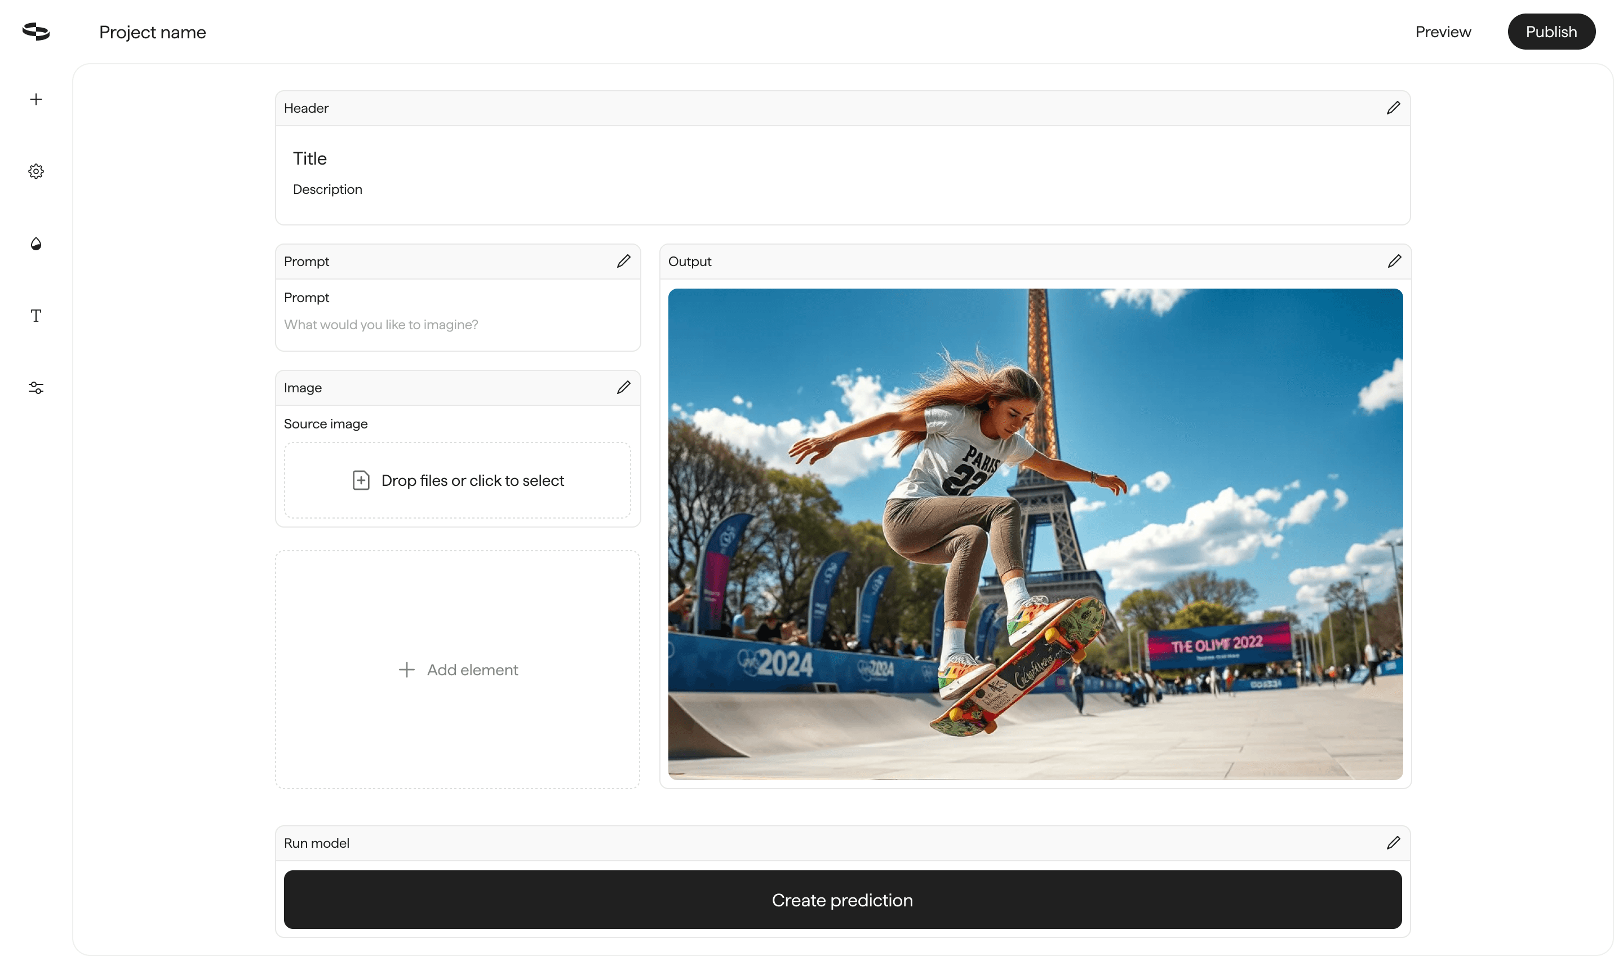Click the Drop files upload area
1623x965 pixels.
click(x=457, y=480)
